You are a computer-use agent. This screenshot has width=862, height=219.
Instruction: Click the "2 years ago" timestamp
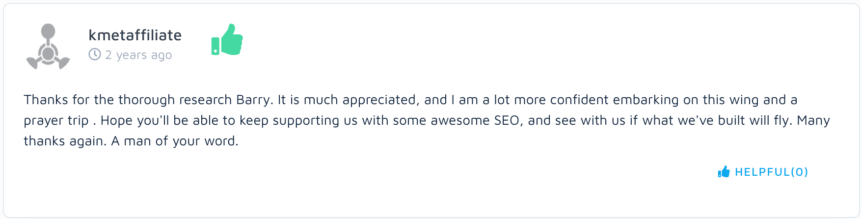point(138,55)
